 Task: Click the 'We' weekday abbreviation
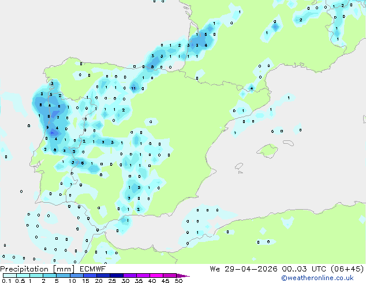click(x=215, y=269)
